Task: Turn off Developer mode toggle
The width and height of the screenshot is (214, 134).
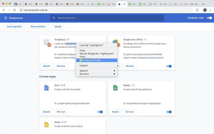Action: pyautogui.click(x=209, y=18)
